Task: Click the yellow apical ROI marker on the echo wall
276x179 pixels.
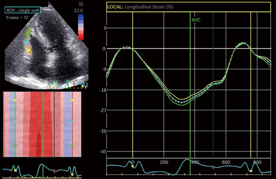Action: [28, 50]
